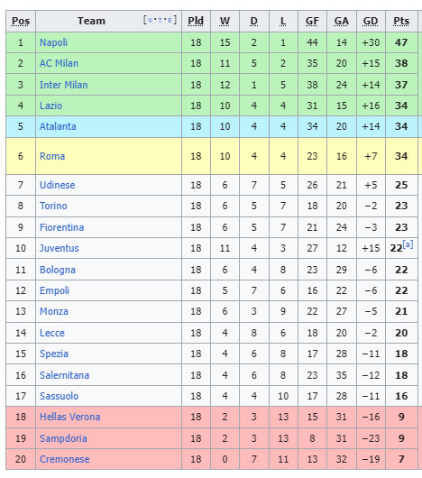Open the Salernitana team link
Image resolution: width=422 pixels, height=478 pixels.
tap(65, 375)
